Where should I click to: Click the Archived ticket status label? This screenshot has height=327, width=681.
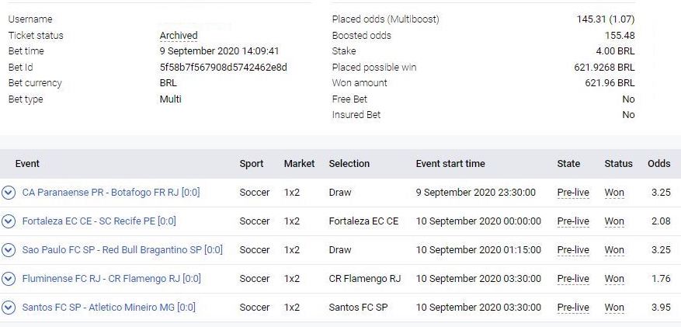(179, 36)
